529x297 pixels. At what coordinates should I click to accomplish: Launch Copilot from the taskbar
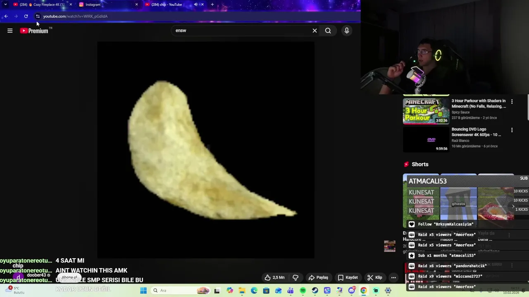coord(230,290)
